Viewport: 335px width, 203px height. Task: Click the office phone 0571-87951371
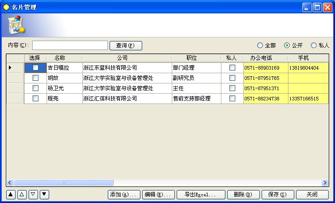[266, 88]
